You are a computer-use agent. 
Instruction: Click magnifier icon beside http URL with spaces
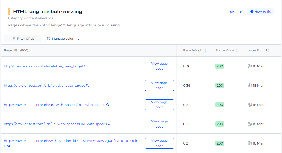coord(108,105)
